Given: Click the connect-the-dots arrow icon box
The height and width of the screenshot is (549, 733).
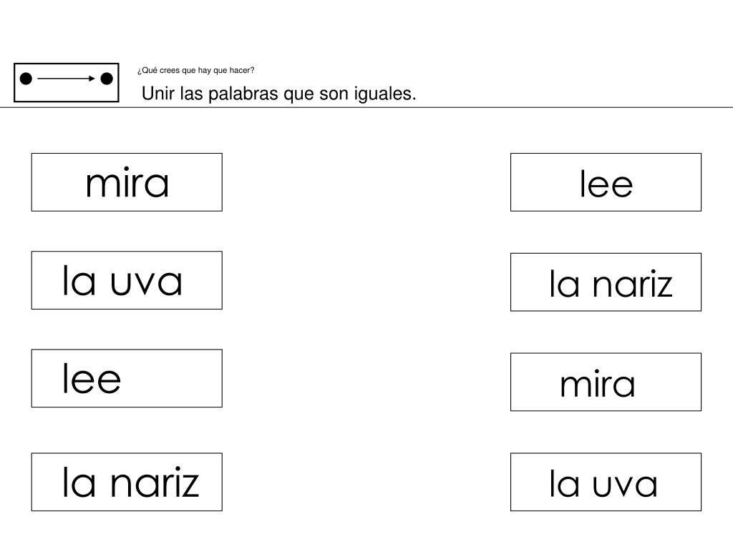Looking at the screenshot, I should [66, 82].
